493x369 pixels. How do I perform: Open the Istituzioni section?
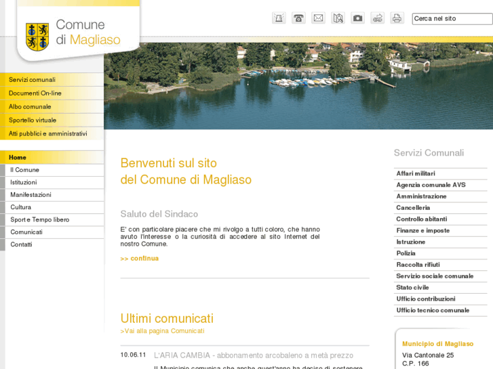point(52,182)
